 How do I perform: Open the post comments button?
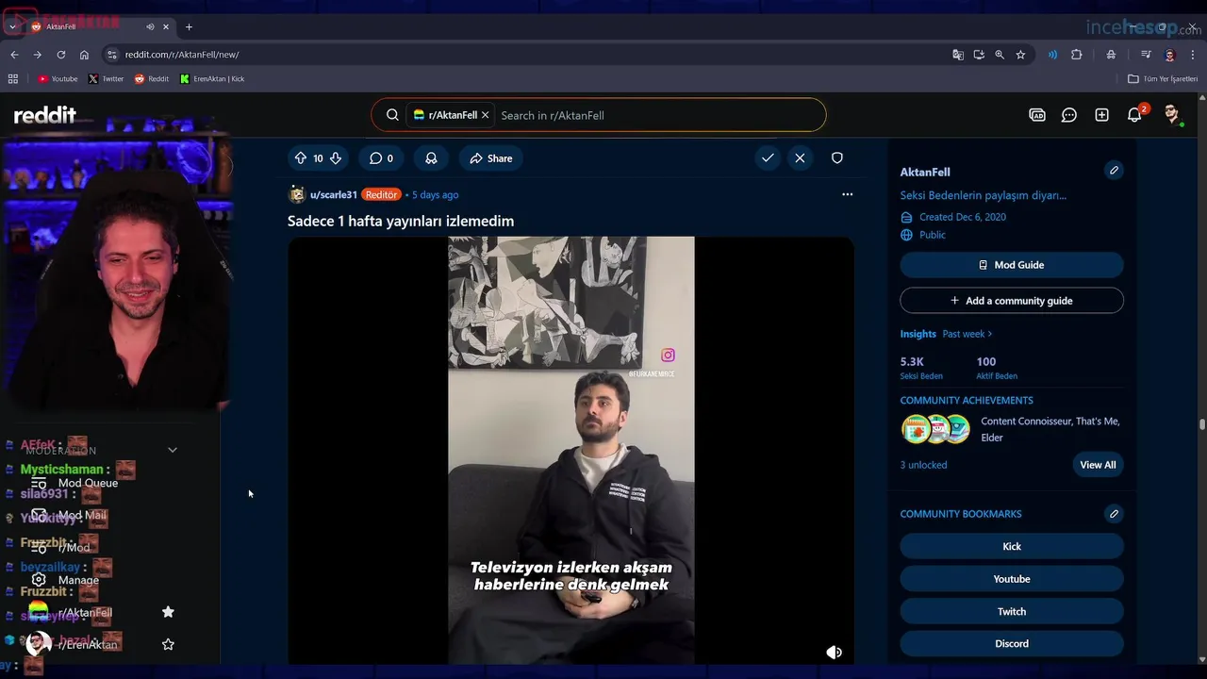[x=381, y=158]
